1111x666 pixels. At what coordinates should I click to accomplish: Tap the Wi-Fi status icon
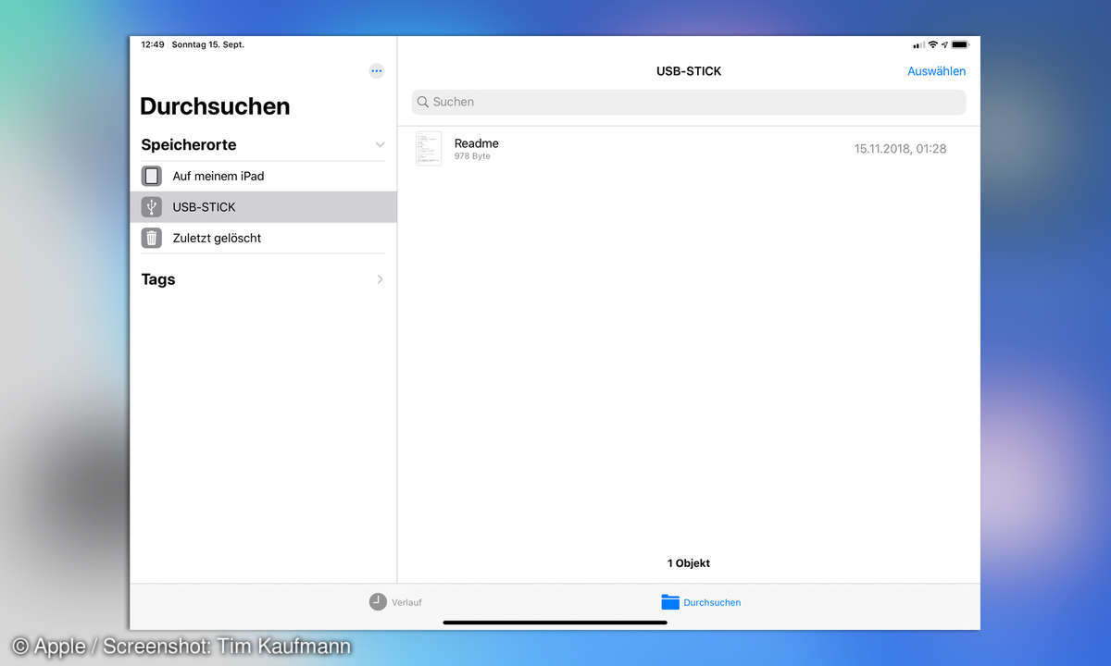click(933, 44)
